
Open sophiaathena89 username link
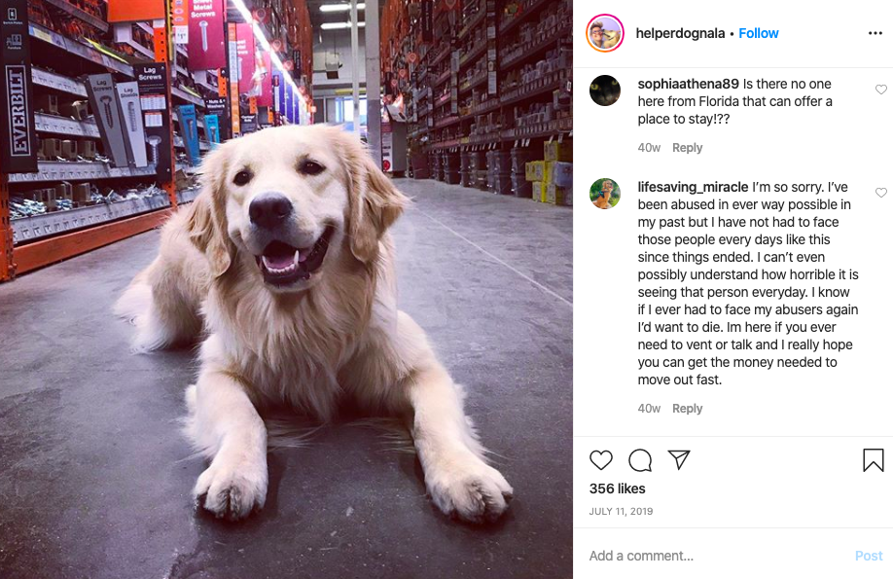point(688,84)
